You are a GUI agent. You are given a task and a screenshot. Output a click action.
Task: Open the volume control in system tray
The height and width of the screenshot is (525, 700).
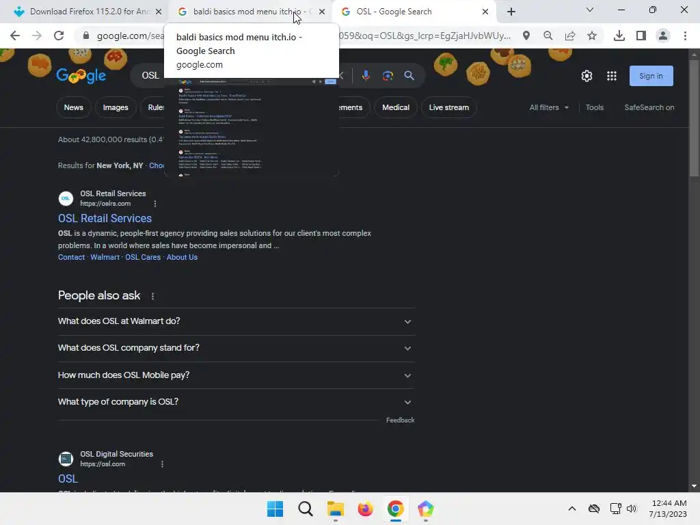(x=631, y=509)
